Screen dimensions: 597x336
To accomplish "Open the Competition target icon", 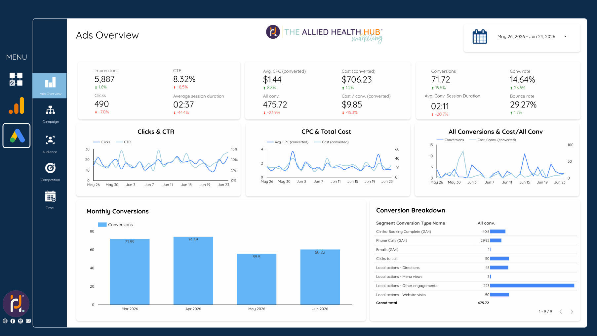I will (50, 168).
